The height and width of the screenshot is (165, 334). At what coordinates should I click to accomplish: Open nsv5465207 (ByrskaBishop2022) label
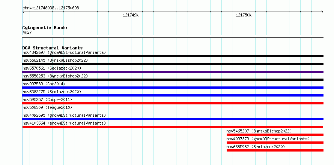tap(259, 131)
